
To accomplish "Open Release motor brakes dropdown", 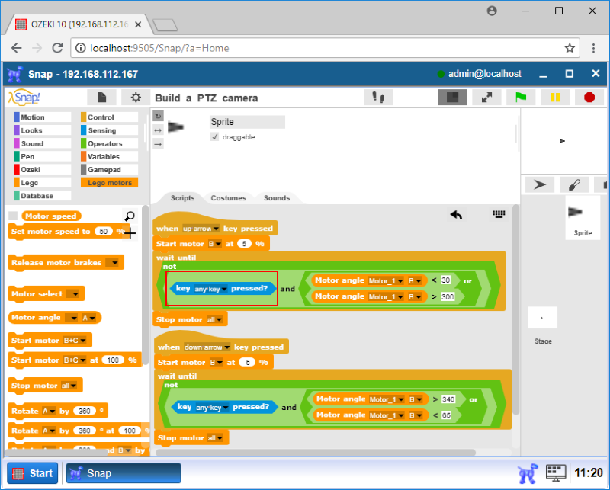I will point(112,263).
